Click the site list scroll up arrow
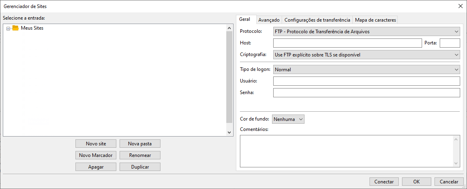 click(229, 28)
